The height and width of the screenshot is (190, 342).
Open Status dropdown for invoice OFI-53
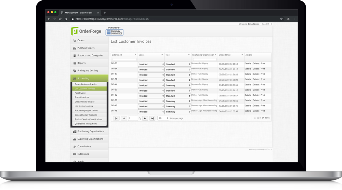tap(151, 64)
